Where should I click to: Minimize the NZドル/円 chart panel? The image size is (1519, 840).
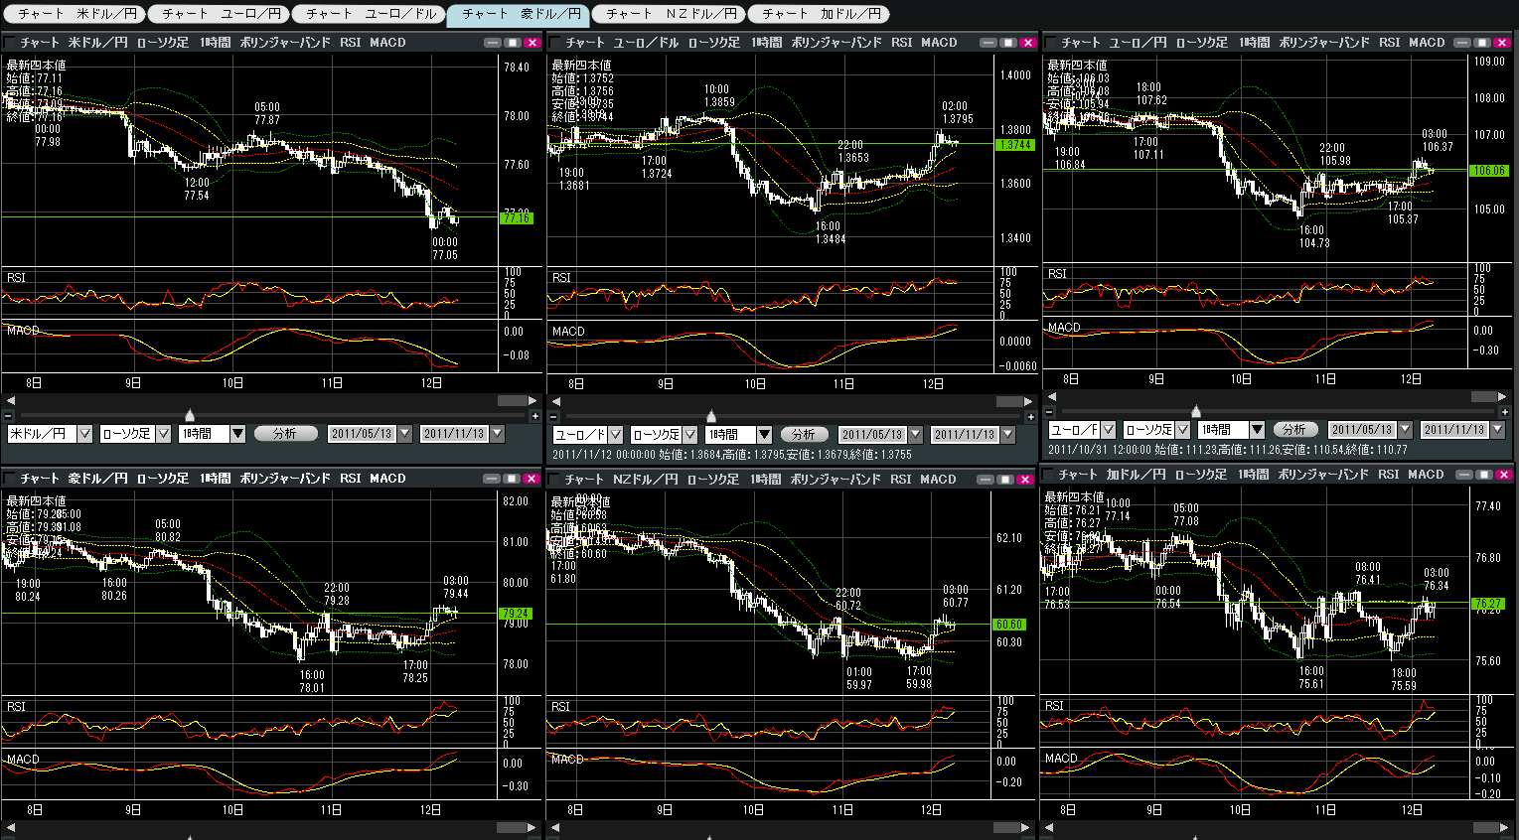[x=986, y=480]
